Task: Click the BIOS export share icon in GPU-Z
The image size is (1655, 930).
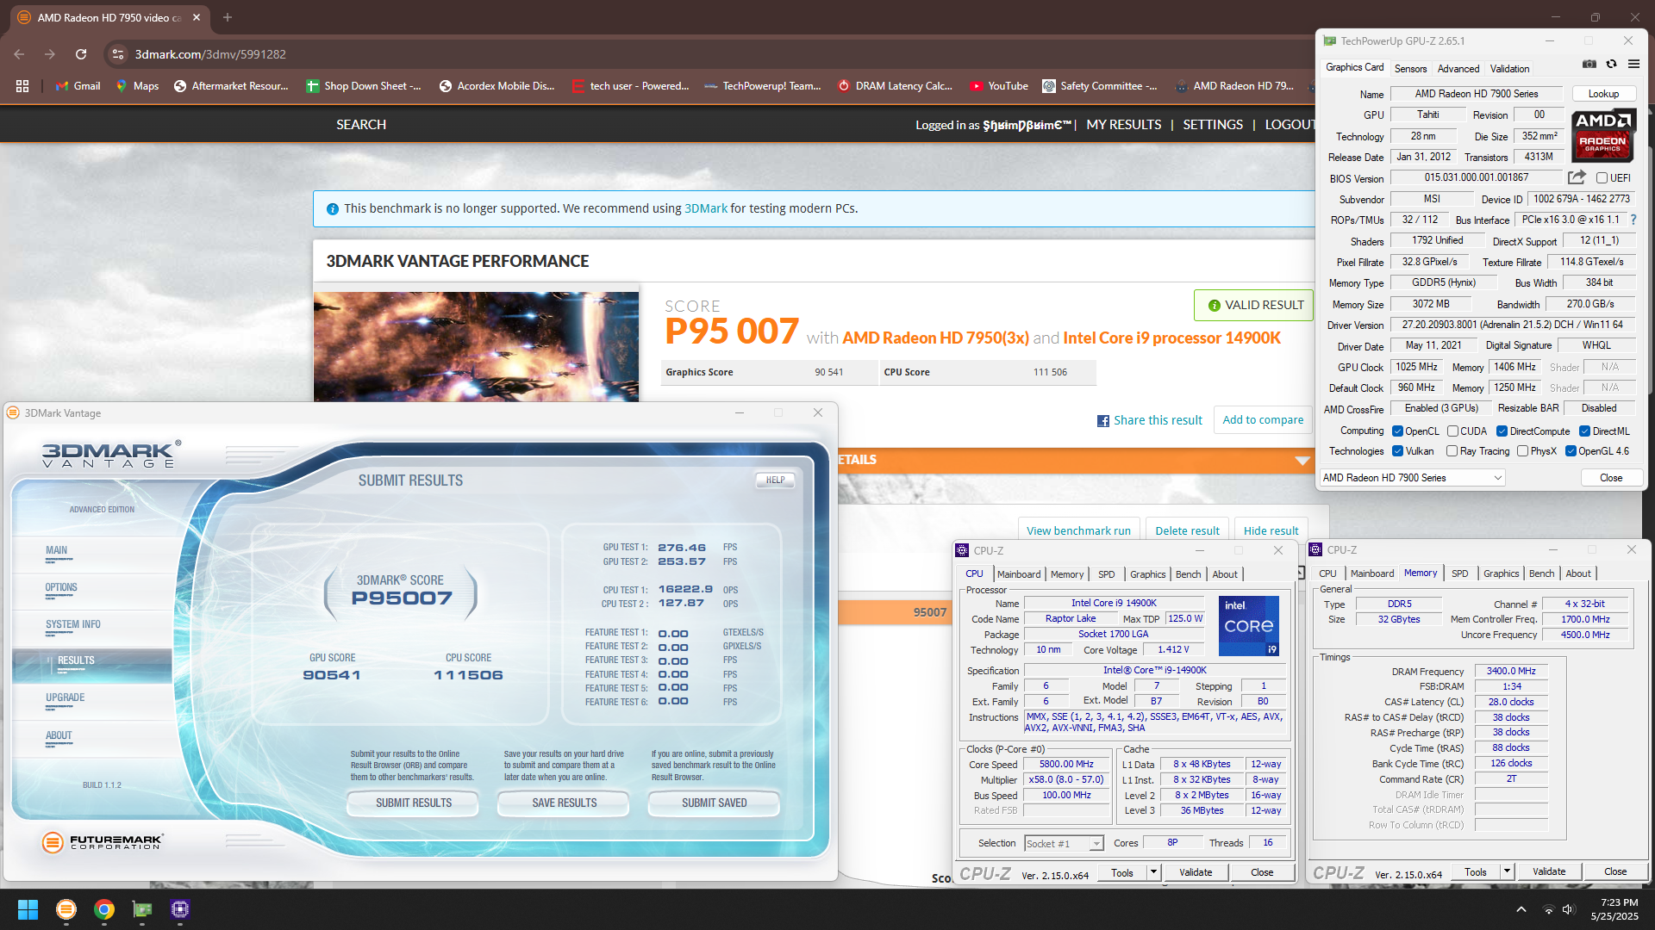Action: tap(1577, 177)
